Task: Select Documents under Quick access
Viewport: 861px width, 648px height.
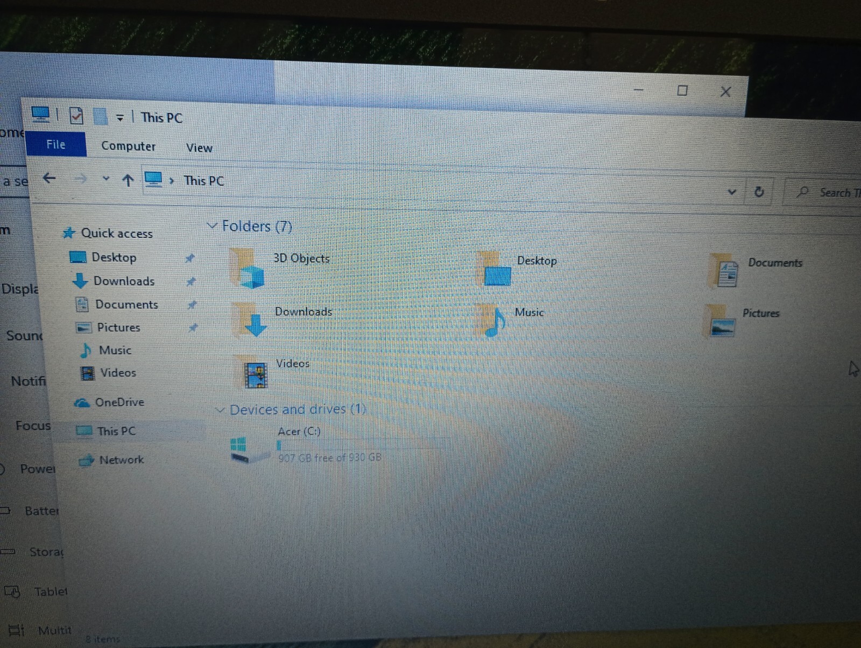Action: click(x=117, y=304)
